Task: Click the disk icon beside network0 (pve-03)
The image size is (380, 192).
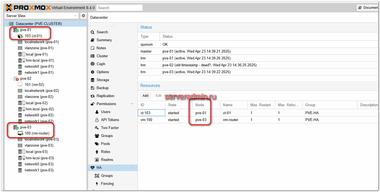Action: click(x=20, y=164)
